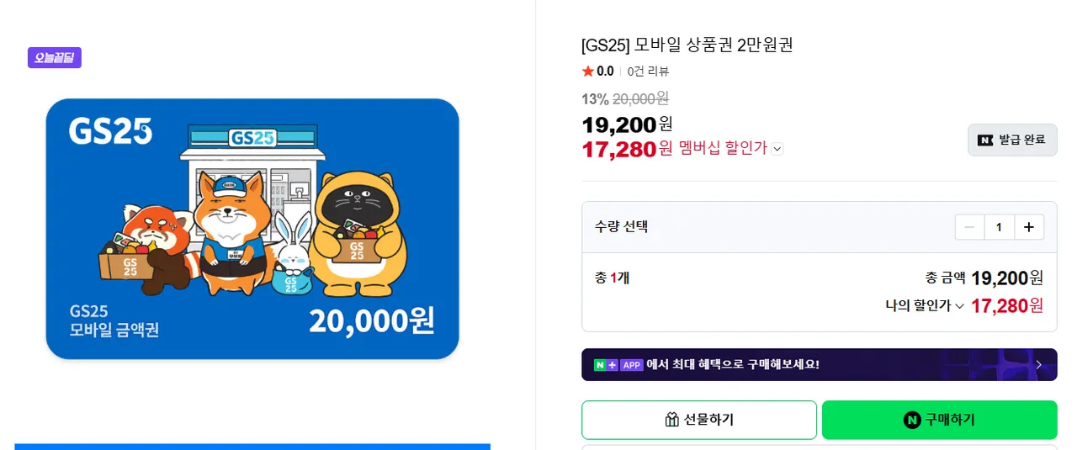Click the white GS25 logo on card
Screen dimensions: 1077x450
[x=110, y=131]
